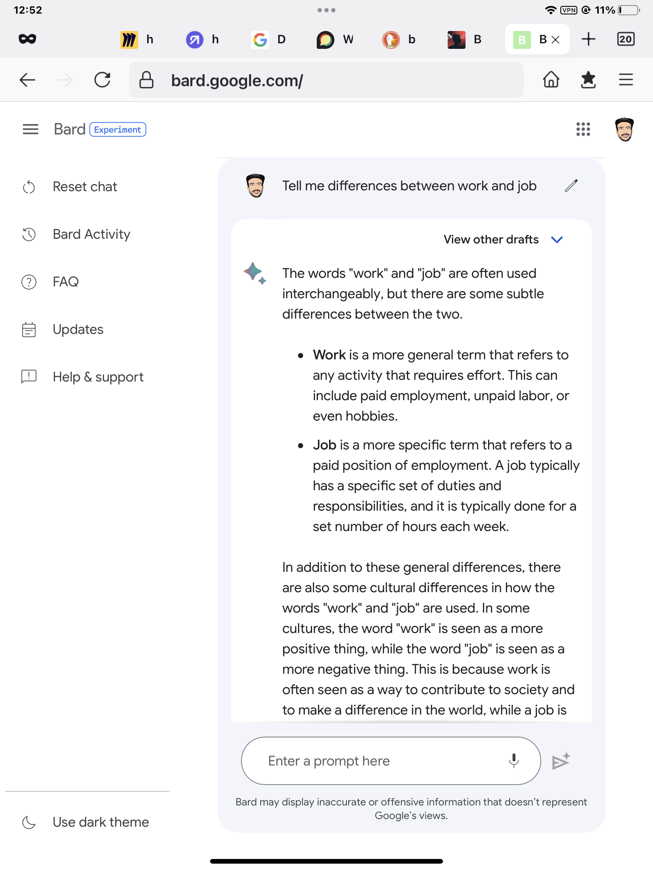Image resolution: width=653 pixels, height=870 pixels.
Task: Open a new browser tab
Action: click(588, 40)
